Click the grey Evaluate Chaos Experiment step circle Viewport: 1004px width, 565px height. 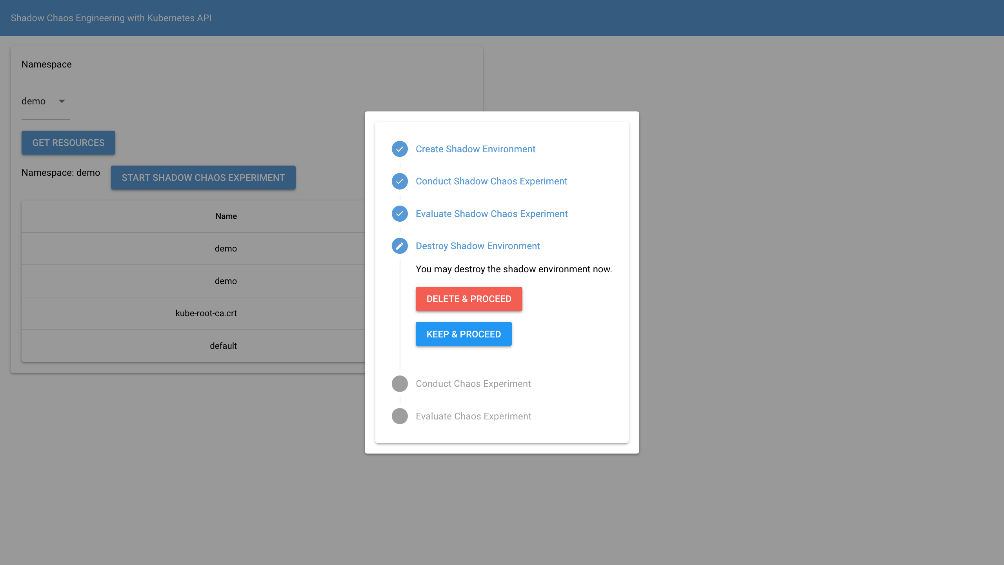pyautogui.click(x=400, y=416)
